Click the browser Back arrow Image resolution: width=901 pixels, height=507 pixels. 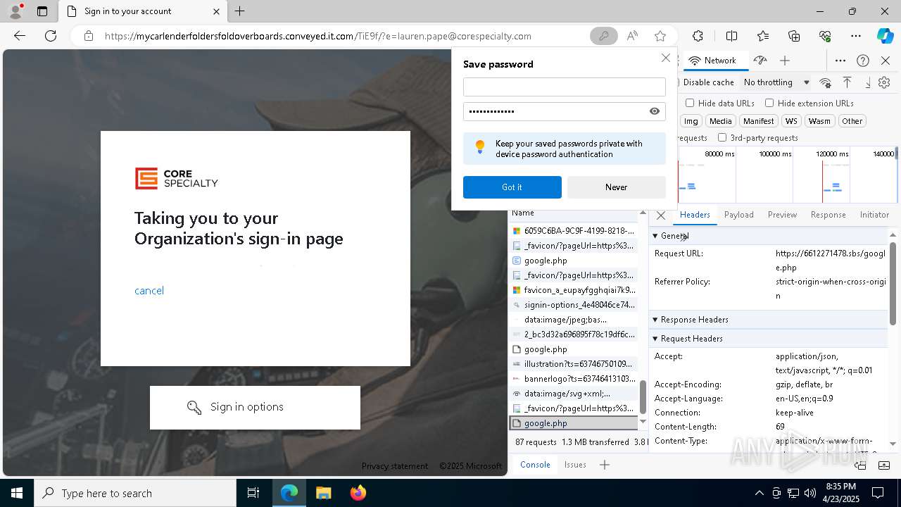coord(20,36)
